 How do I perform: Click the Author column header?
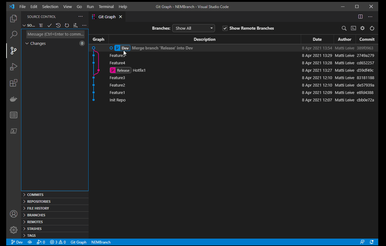344,39
